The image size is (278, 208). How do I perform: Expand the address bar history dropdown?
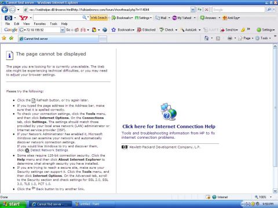[x=193, y=9]
